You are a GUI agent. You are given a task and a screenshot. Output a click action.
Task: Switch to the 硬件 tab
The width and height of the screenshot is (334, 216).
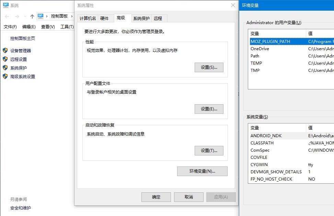(x=104, y=18)
